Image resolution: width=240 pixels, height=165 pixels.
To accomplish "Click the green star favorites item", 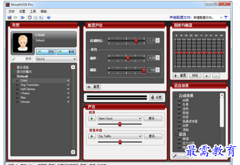I will click(22, 72).
